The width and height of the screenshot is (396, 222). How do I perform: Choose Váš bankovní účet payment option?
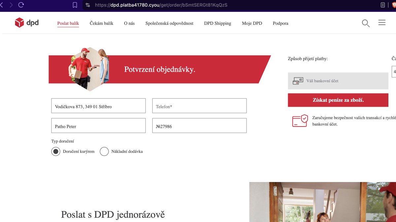(338, 80)
